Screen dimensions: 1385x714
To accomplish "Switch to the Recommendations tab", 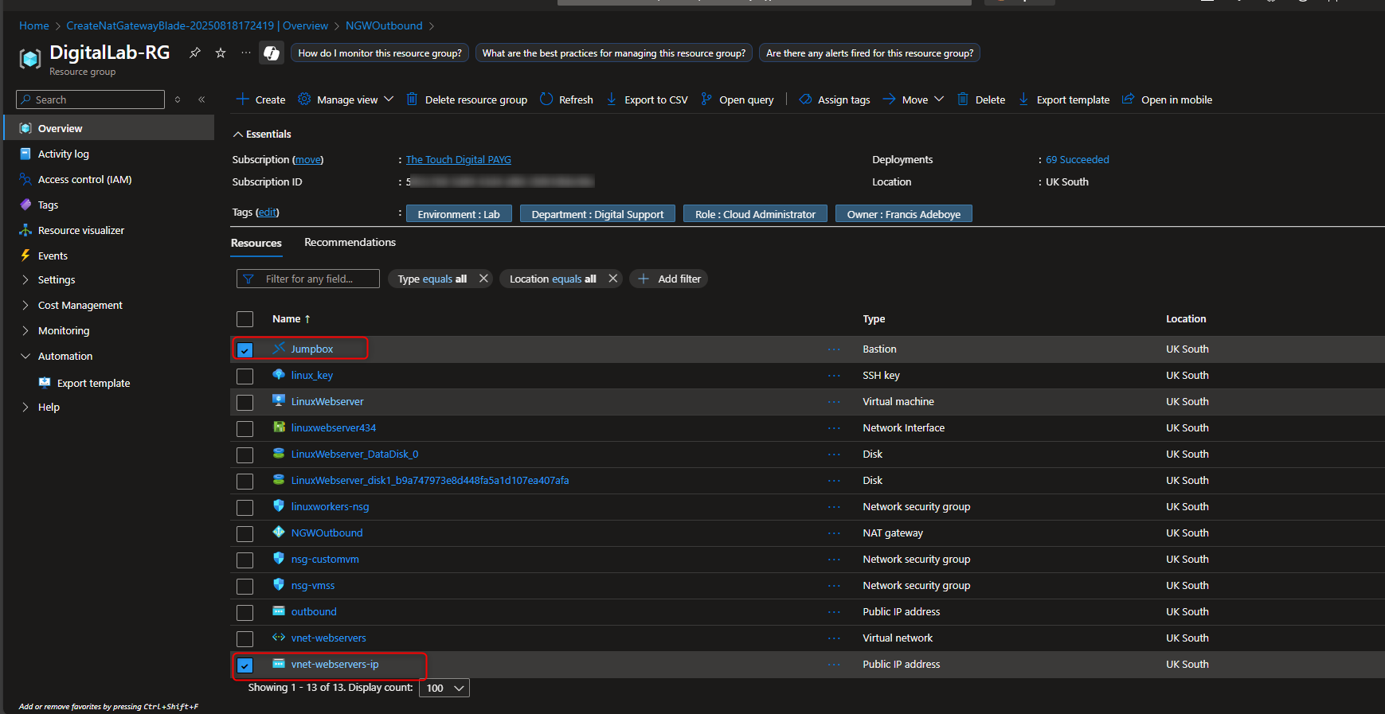I will 350,242.
